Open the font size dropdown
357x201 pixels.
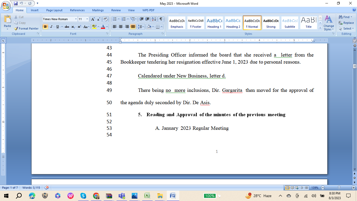(x=87, y=19)
